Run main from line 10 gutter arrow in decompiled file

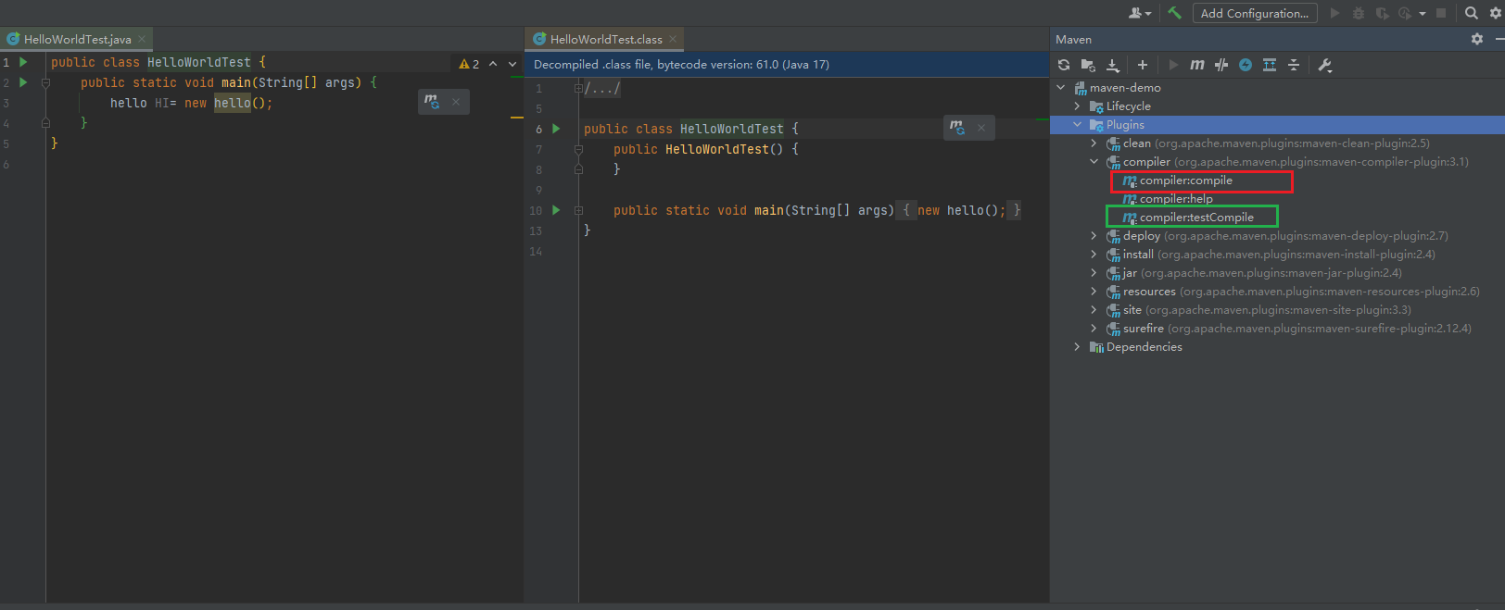point(556,210)
